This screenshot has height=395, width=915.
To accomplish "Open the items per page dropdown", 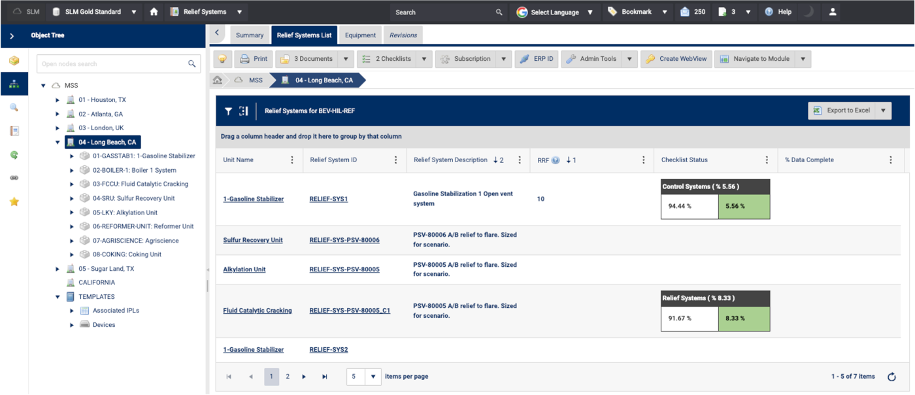I will coord(373,377).
